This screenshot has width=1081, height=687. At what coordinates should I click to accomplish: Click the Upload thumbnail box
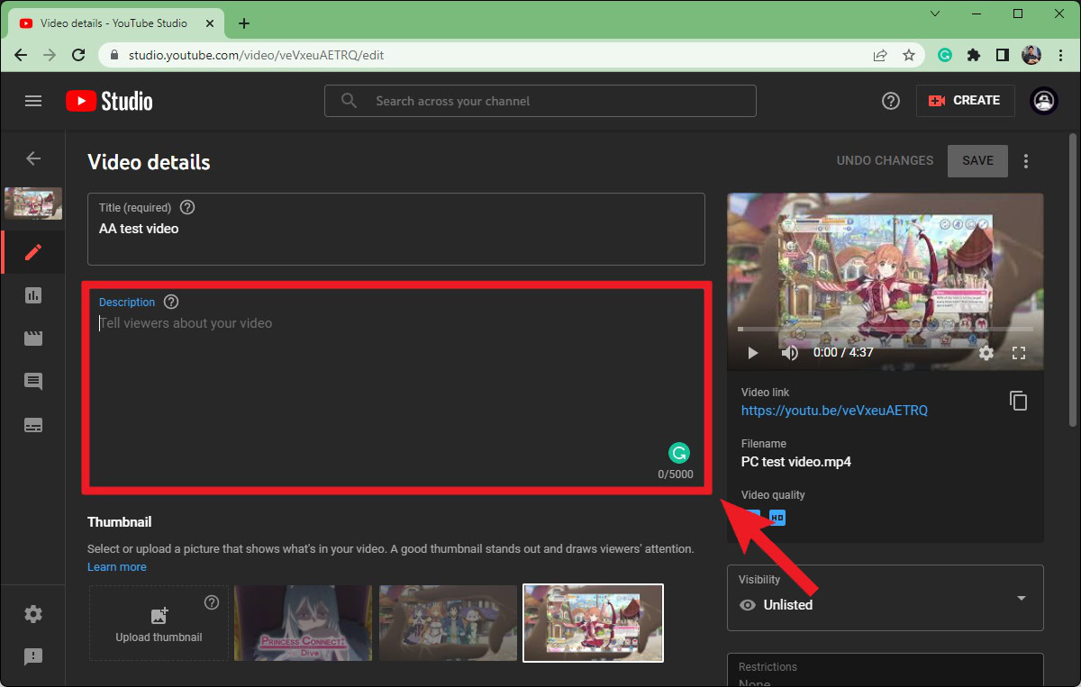(159, 624)
